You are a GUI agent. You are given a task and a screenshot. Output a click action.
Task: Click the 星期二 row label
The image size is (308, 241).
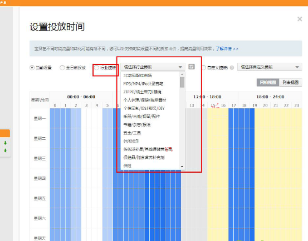(x=40, y=138)
